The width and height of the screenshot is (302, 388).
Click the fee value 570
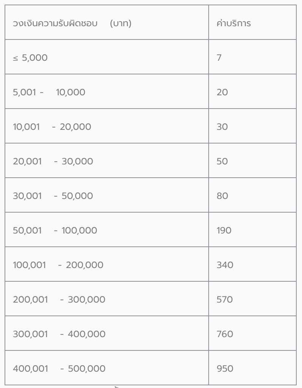pos(225,300)
